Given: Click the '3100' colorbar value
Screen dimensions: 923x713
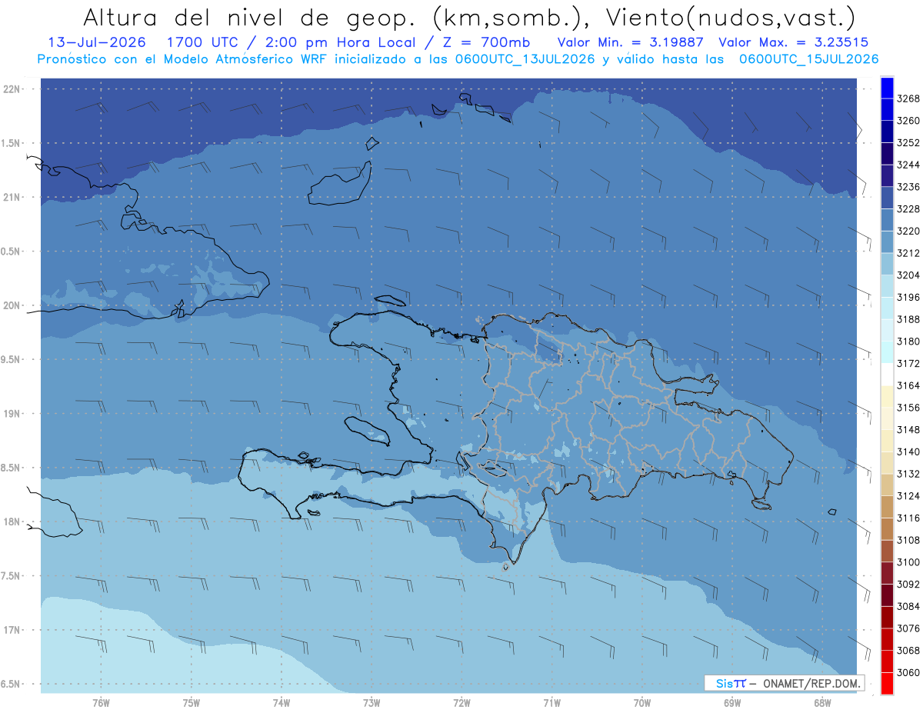Looking at the screenshot, I should (908, 562).
